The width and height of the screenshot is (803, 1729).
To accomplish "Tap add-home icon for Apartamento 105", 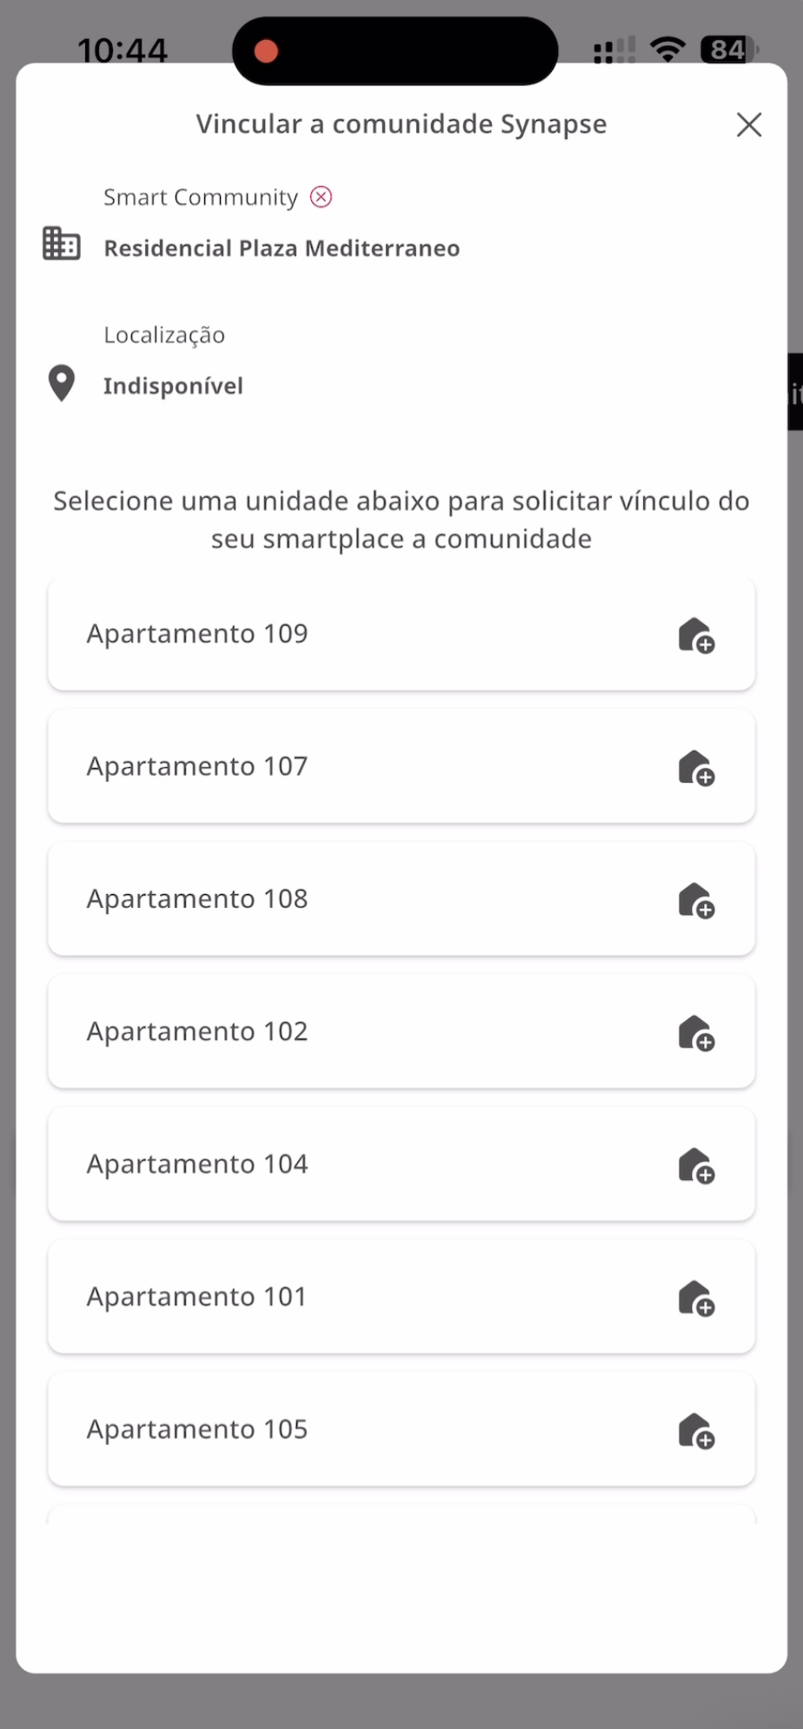I will 696,1431.
